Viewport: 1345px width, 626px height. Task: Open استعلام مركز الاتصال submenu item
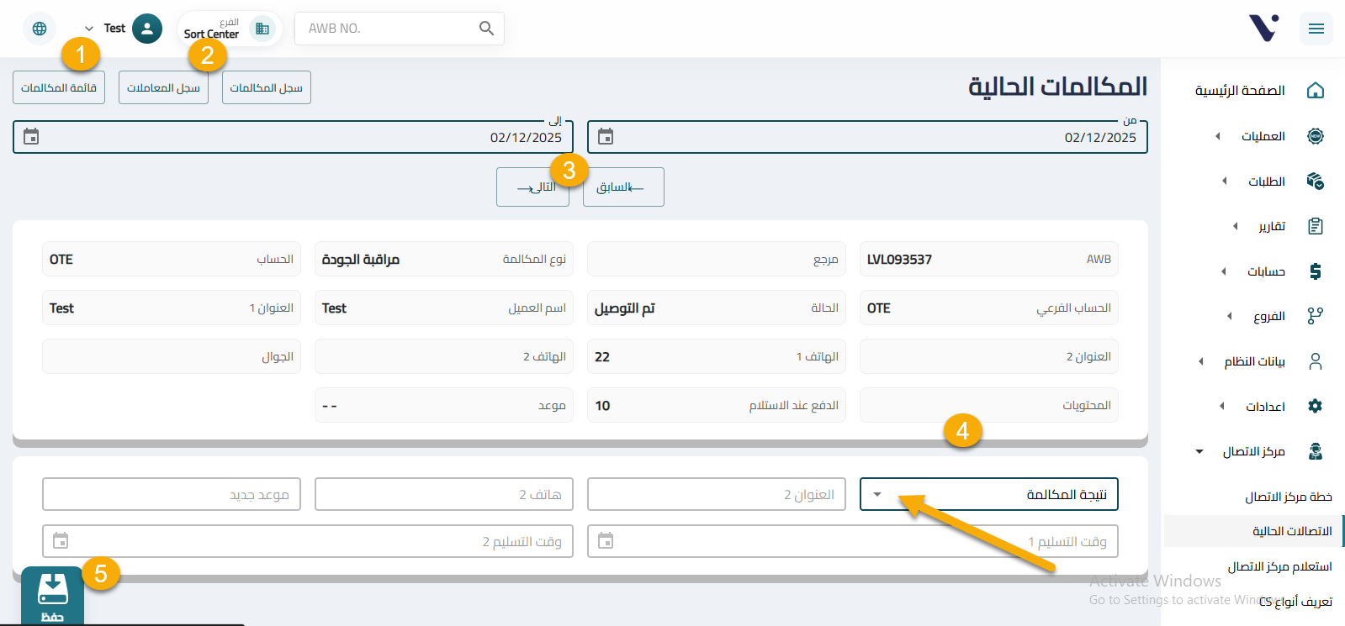[1279, 566]
